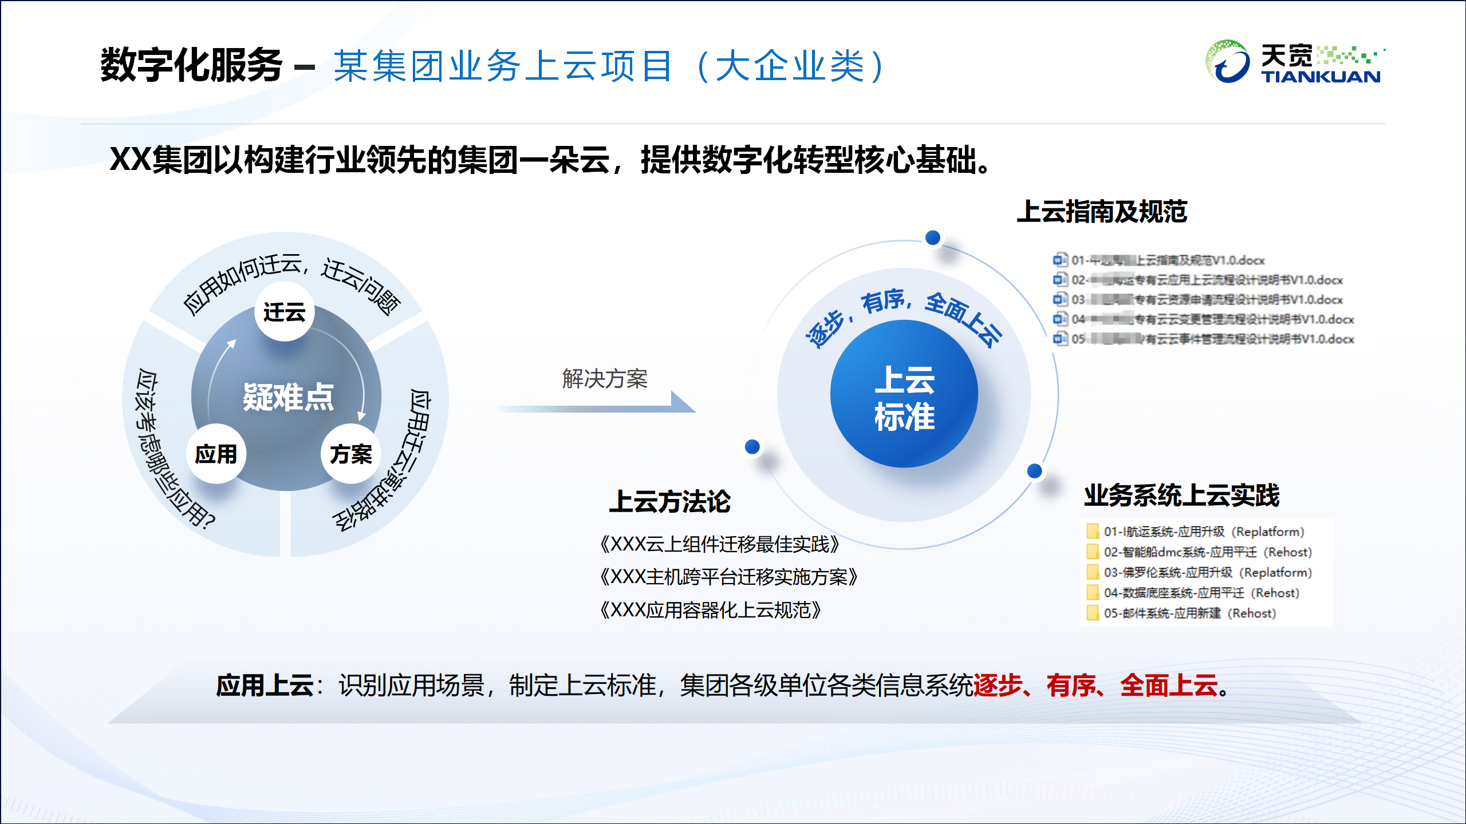Click the blue dot beside 业务系统上云实践
1466x824 pixels.
coord(1034,471)
